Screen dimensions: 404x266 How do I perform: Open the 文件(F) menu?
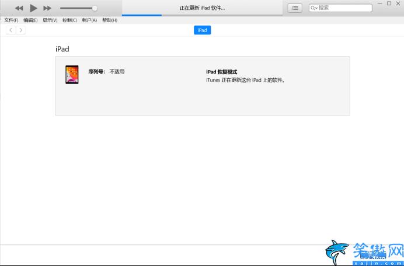coord(11,20)
